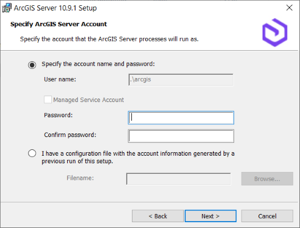Click the ArcGIS Server setup installer icon
This screenshot has height=228, width=300.
point(6,8)
